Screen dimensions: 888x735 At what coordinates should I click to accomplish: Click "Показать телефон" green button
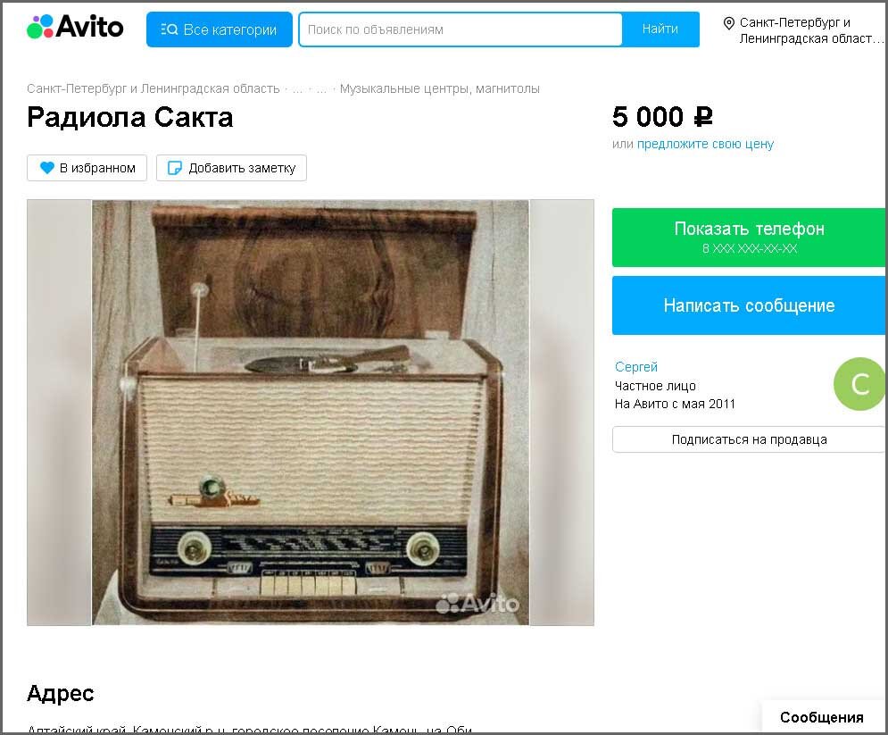pos(749,238)
